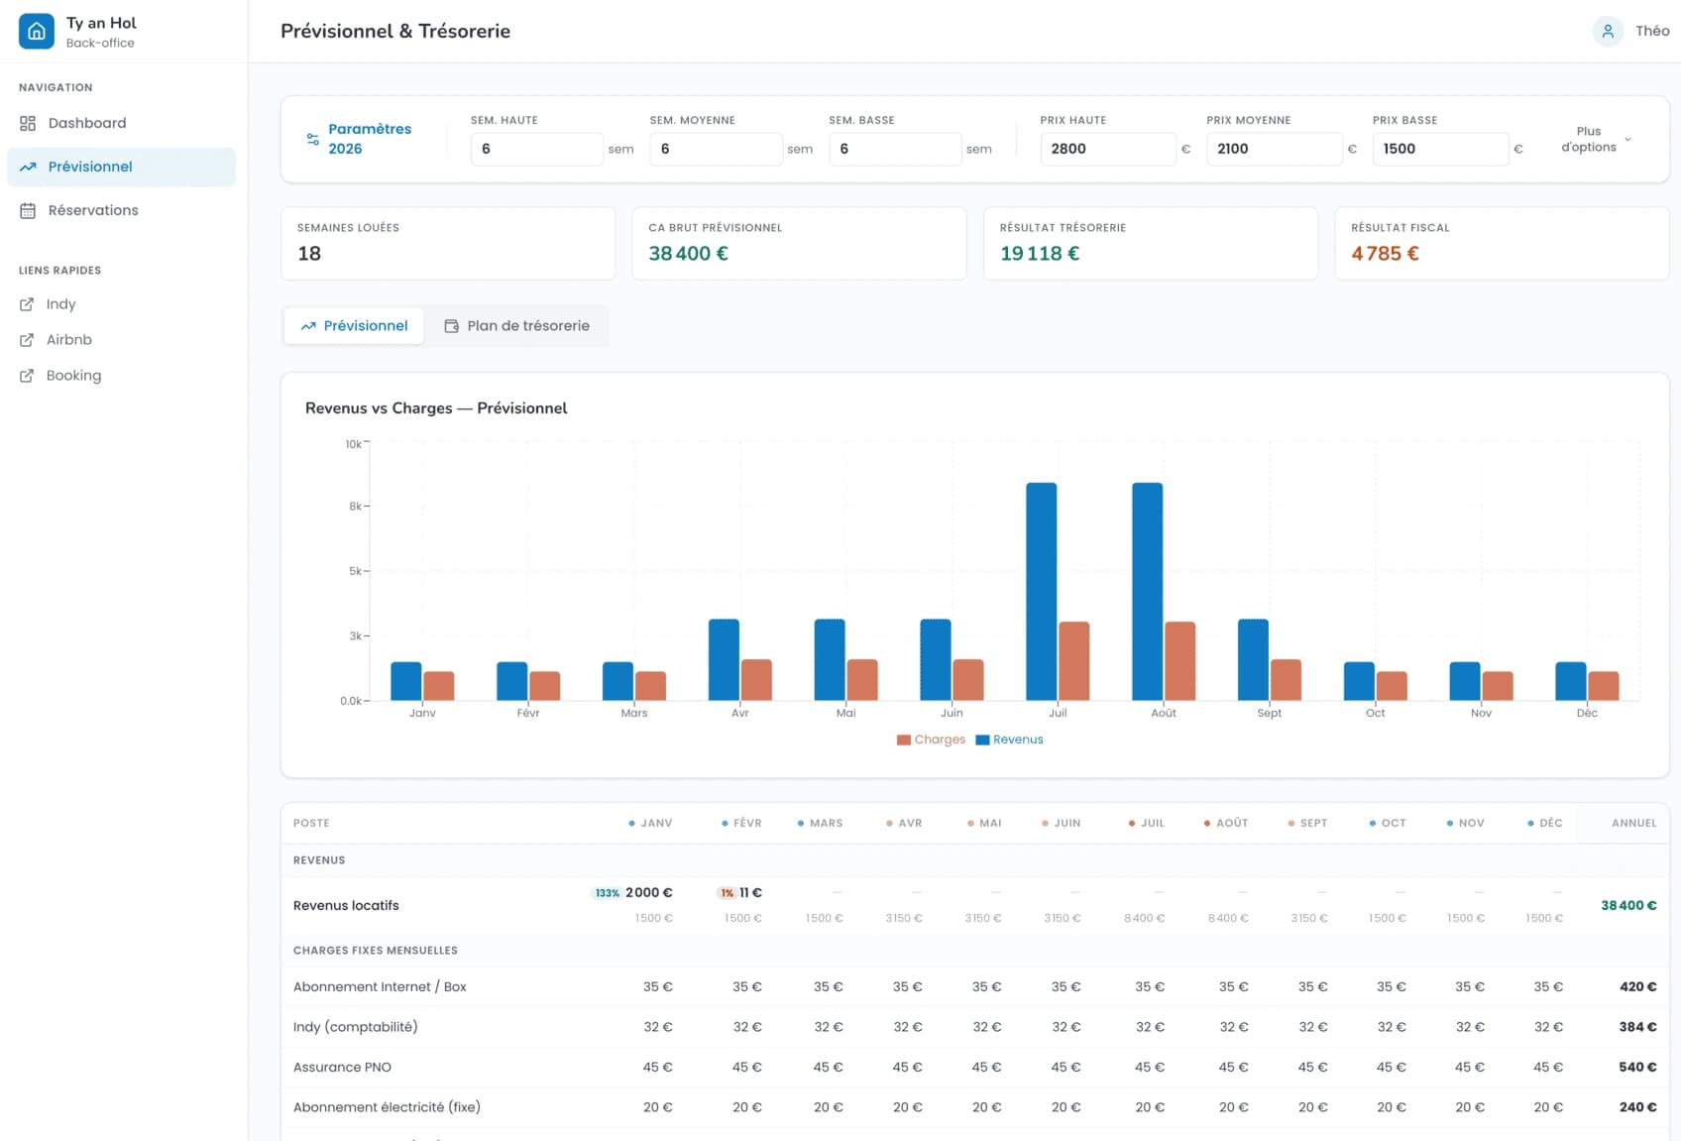1681x1141 pixels.
Task: Expand Plus d'options chevron
Action: point(1627,139)
